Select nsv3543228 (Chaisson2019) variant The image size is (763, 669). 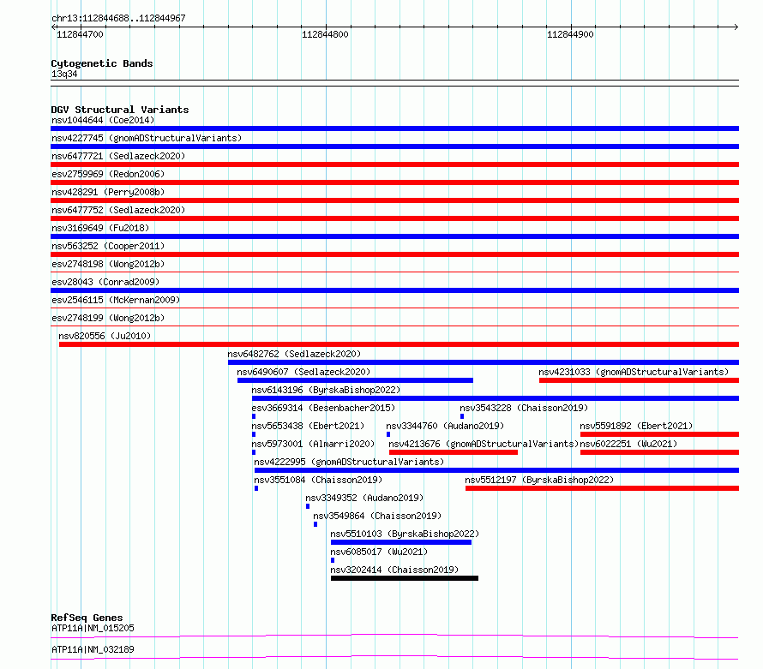(x=524, y=408)
